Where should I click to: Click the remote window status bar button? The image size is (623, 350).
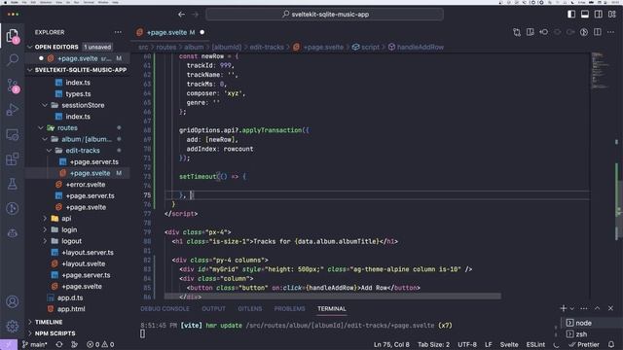(x=9, y=344)
